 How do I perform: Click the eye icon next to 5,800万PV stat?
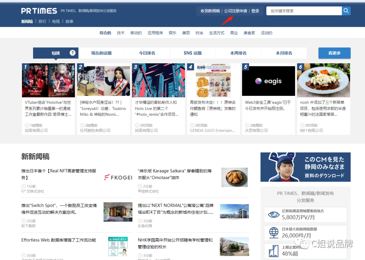click(274, 215)
